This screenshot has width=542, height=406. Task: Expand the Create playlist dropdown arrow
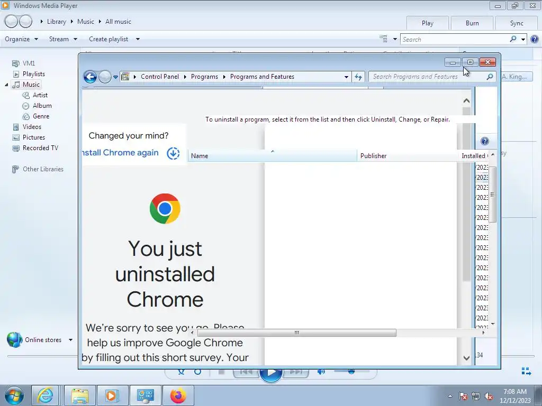pos(138,39)
